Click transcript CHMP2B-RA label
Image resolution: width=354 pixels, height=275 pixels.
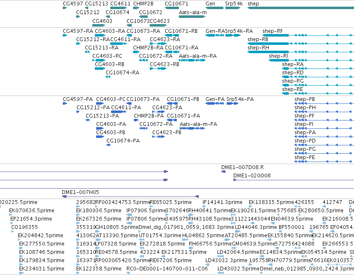pos(148,47)
